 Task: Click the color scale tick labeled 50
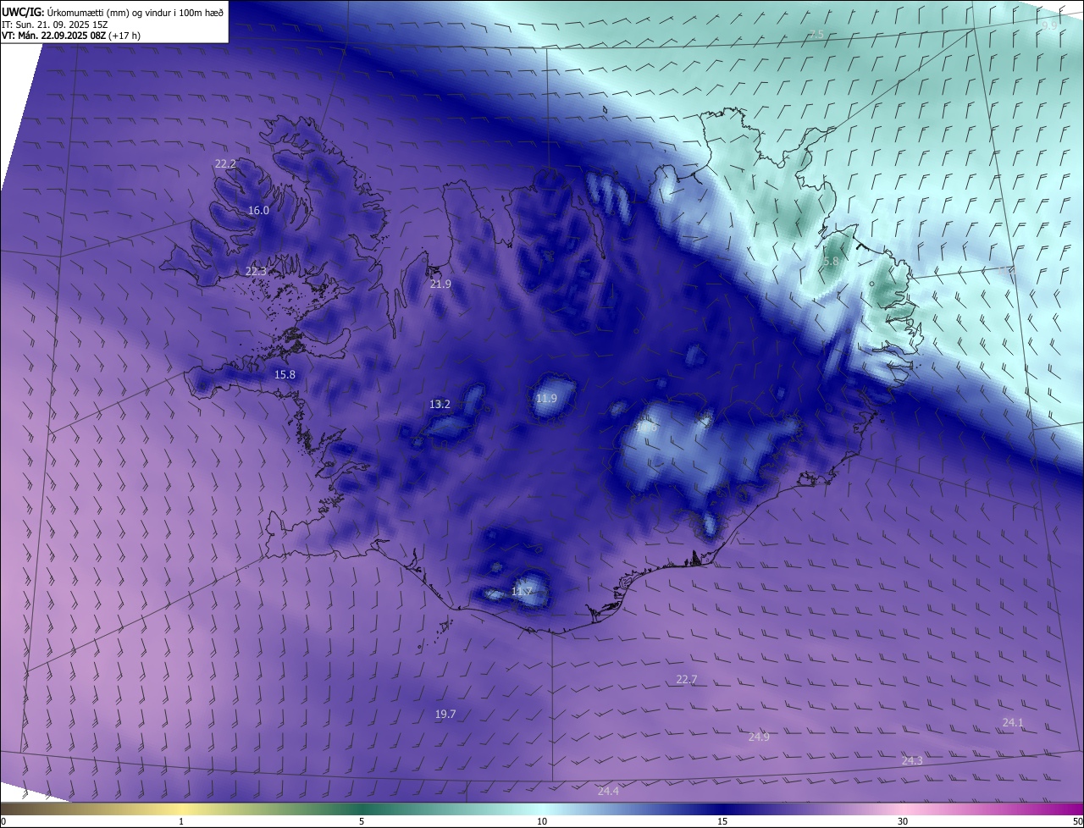(1077, 821)
